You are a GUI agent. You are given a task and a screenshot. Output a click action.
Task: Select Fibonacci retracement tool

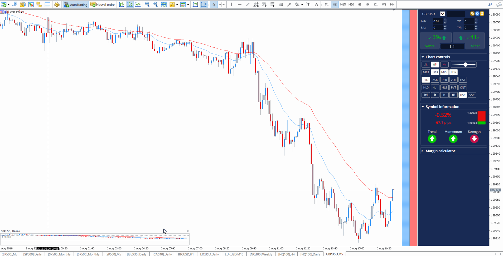click(273, 4)
